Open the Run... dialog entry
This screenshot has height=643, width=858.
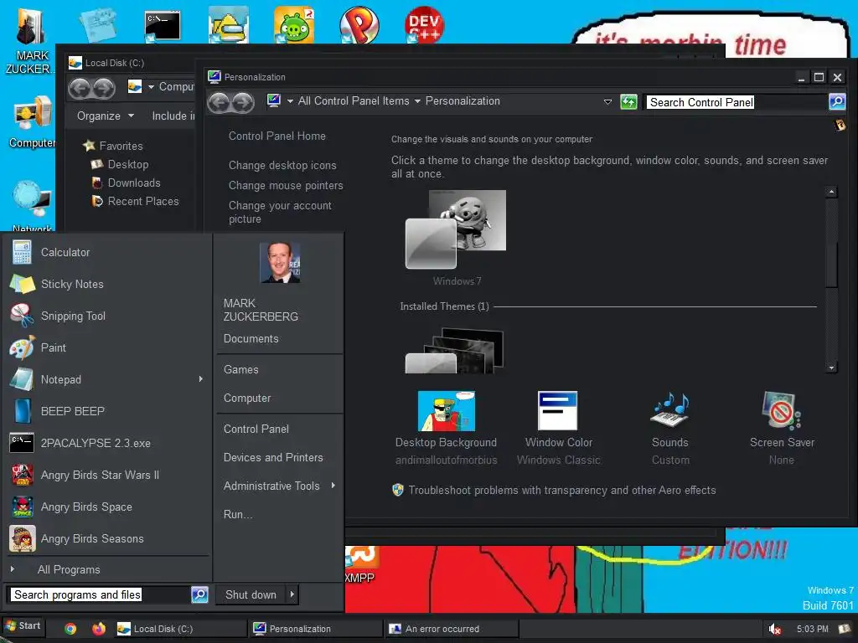(x=238, y=515)
